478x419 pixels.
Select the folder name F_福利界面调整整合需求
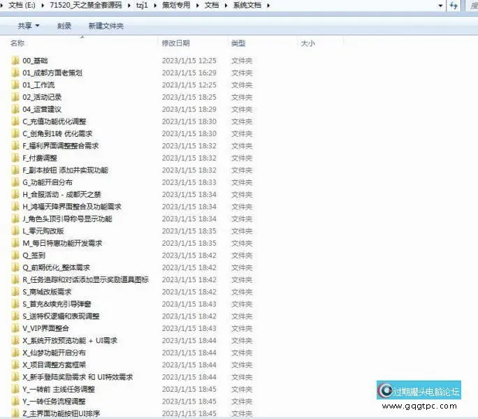(61, 146)
